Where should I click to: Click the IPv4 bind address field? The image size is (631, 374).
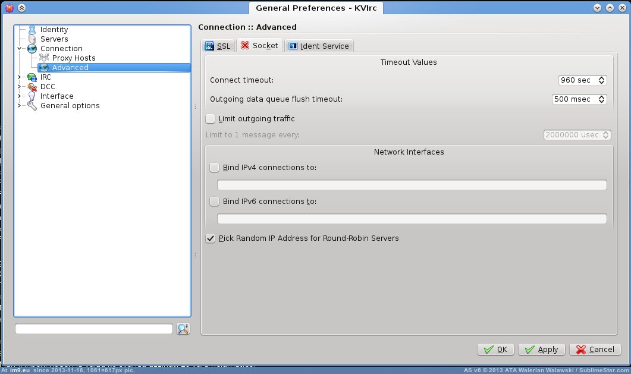pyautogui.click(x=412, y=184)
